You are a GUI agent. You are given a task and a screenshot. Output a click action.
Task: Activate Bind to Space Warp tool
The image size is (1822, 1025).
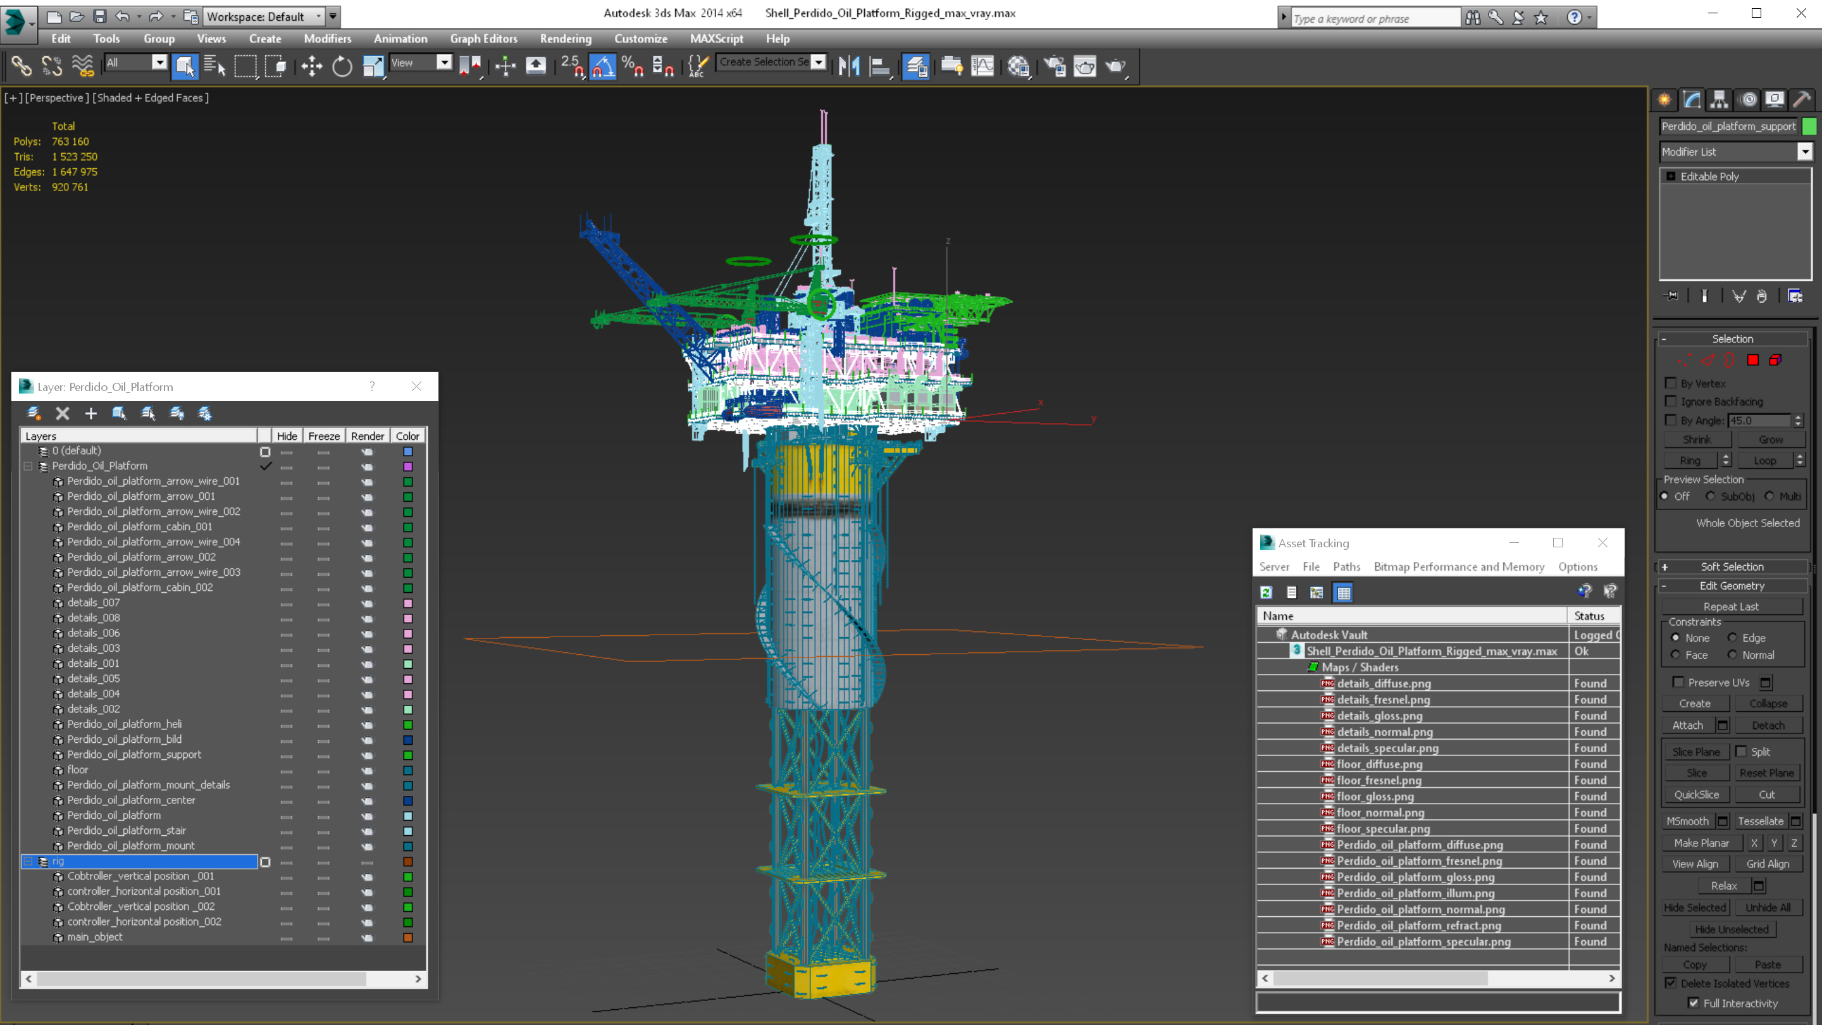point(83,66)
